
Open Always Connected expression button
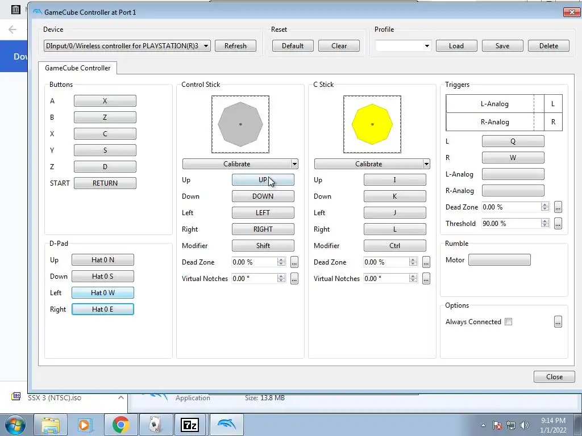tap(558, 322)
